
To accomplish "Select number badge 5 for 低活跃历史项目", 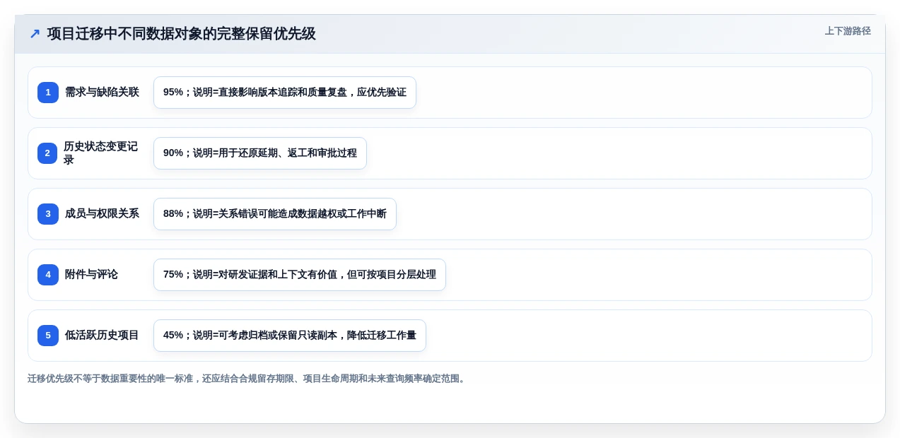I will click(48, 336).
